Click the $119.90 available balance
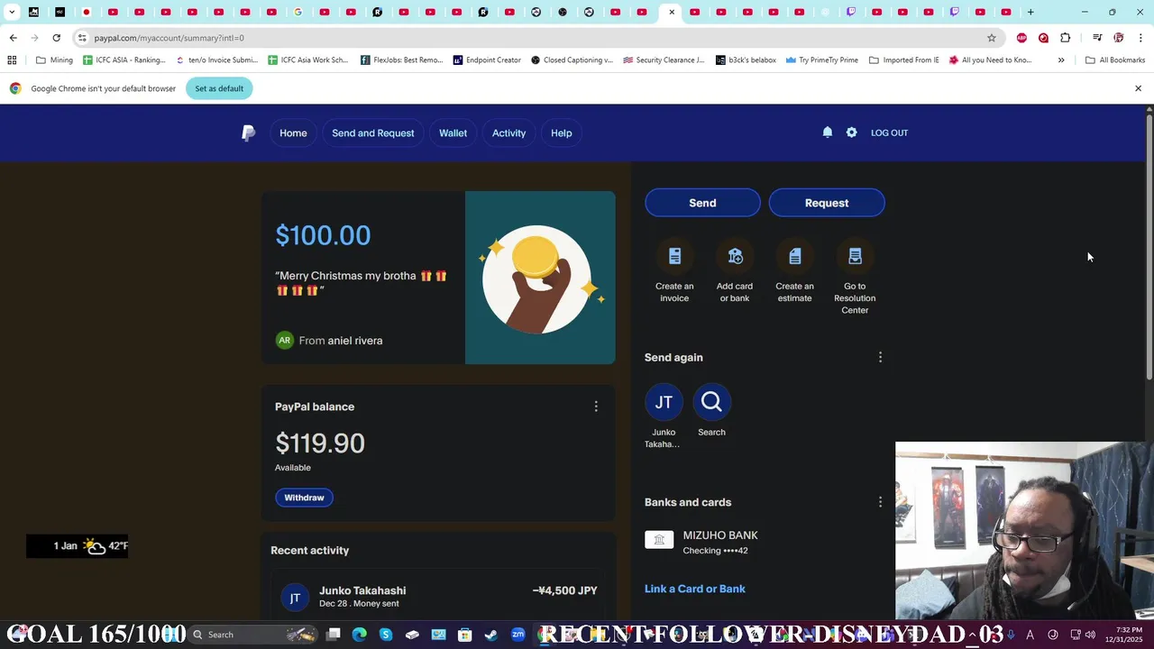The width and height of the screenshot is (1154, 649). tap(320, 443)
